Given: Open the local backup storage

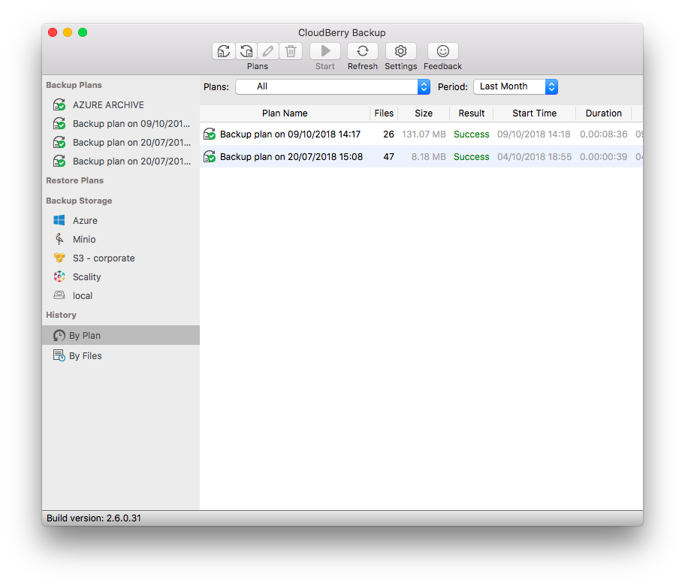Looking at the screenshot, I should [84, 295].
